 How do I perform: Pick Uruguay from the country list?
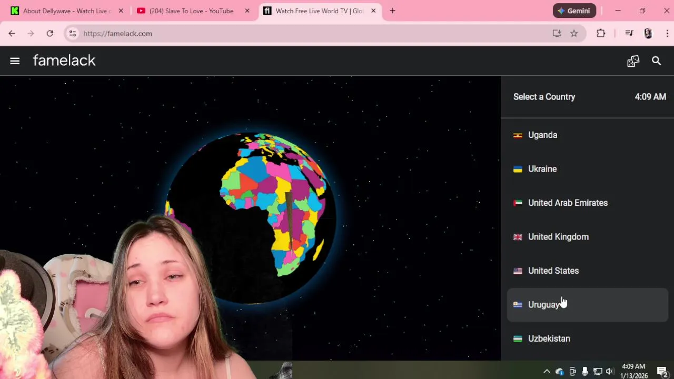587,305
